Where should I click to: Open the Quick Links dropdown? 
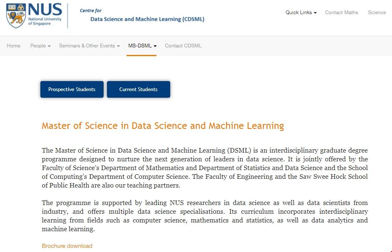click(x=299, y=12)
